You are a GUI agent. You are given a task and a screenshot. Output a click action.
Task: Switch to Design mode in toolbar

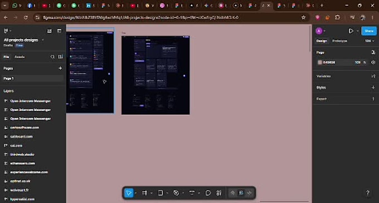pyautogui.click(x=241, y=193)
